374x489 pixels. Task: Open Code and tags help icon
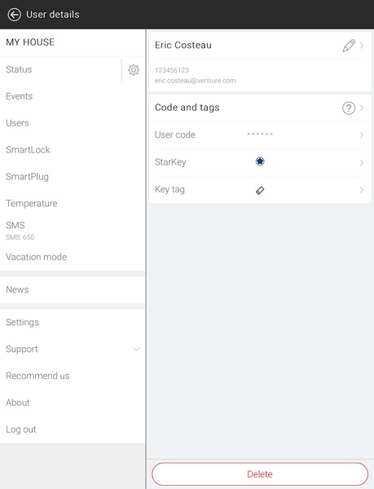[349, 108]
